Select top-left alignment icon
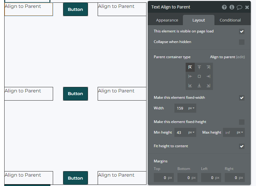This screenshot has height=186, width=256. [x=190, y=67]
